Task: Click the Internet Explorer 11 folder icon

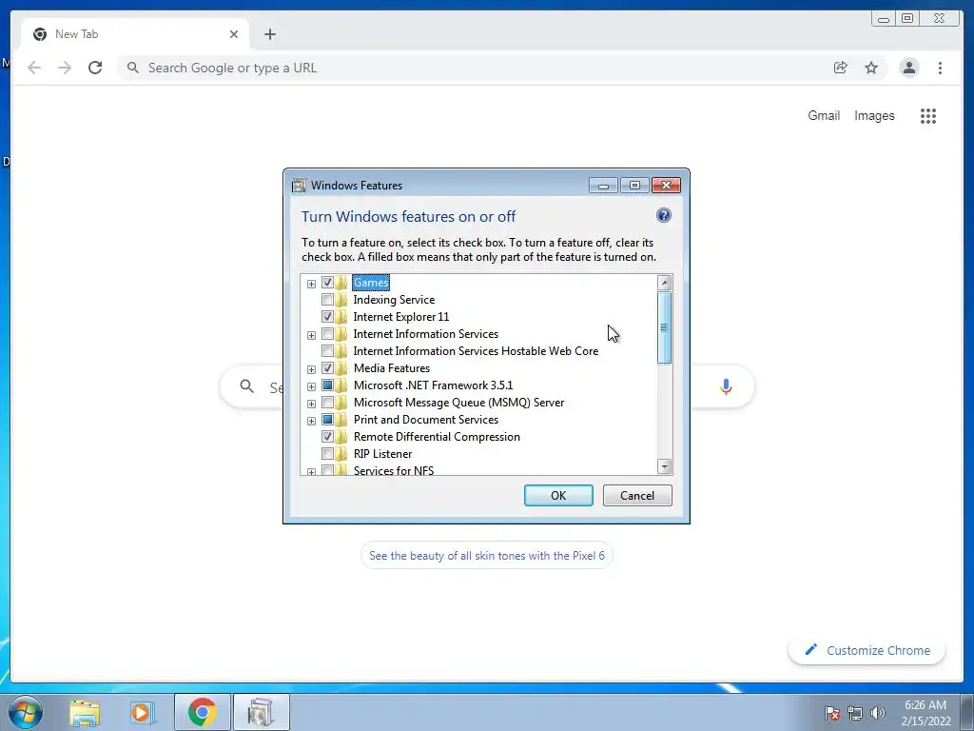Action: (x=341, y=317)
